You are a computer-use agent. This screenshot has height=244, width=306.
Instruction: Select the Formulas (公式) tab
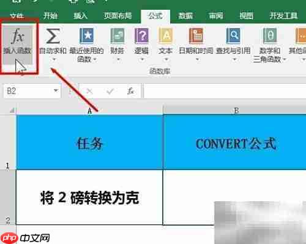tap(155, 16)
